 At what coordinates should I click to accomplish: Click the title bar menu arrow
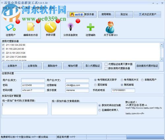[153, 3]
